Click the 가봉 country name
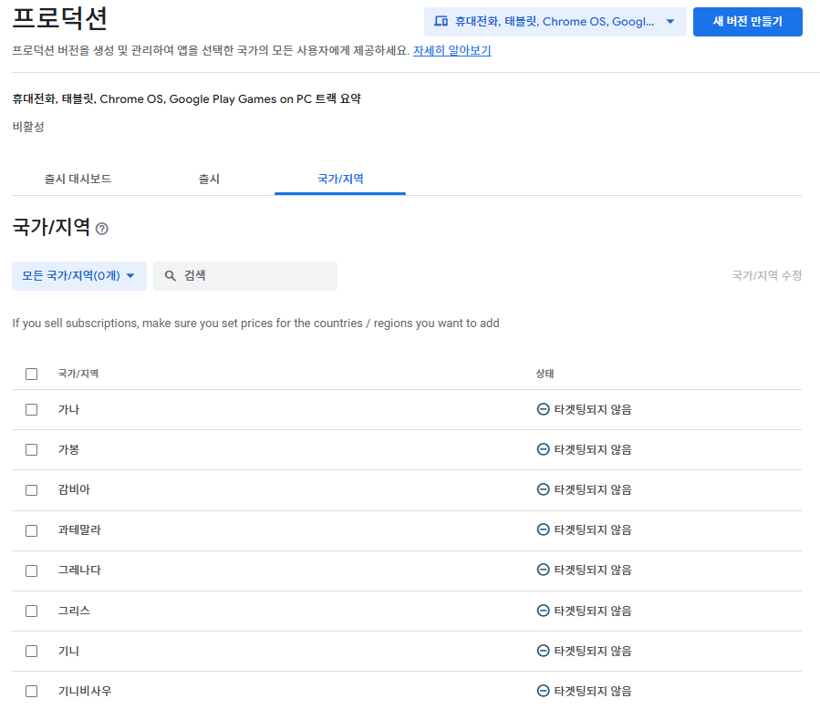 [68, 450]
